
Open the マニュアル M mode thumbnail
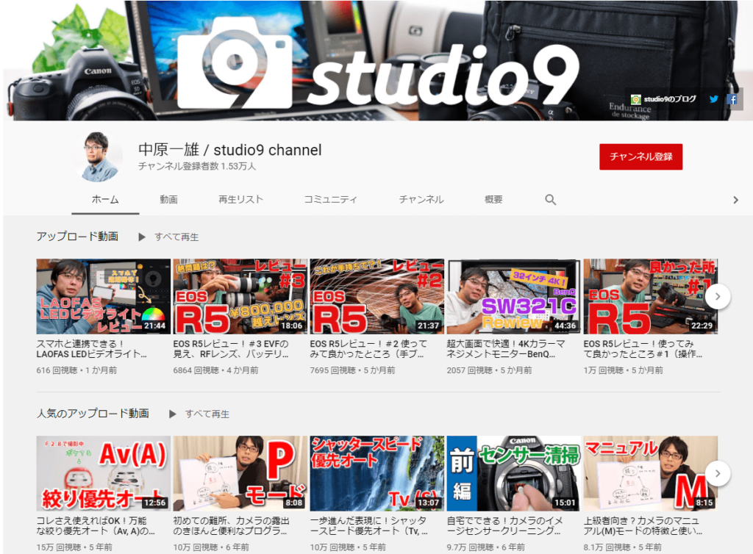651,473
